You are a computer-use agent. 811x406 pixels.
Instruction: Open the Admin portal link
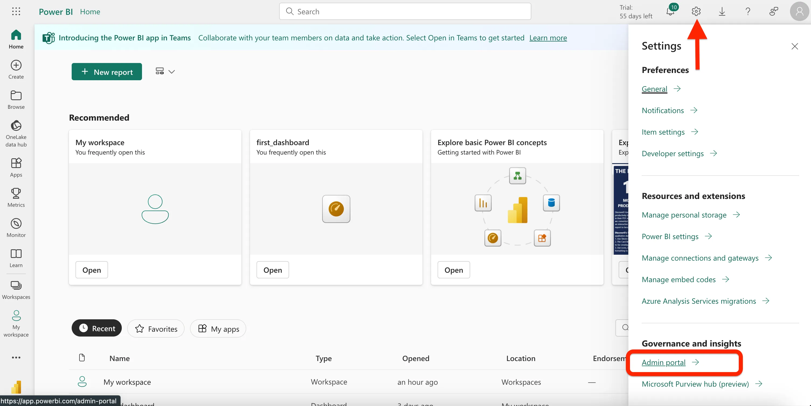tap(663, 362)
